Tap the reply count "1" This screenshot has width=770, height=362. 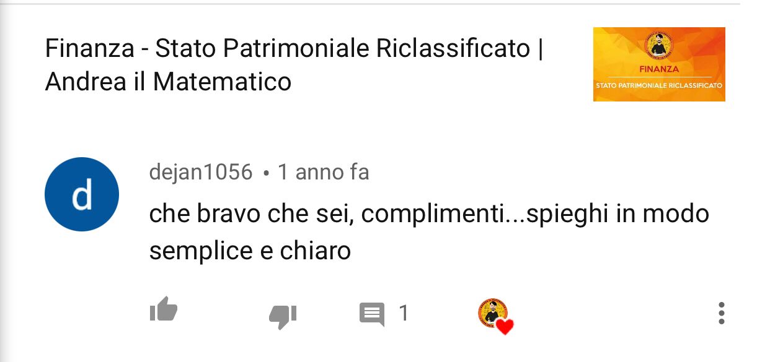click(x=404, y=313)
